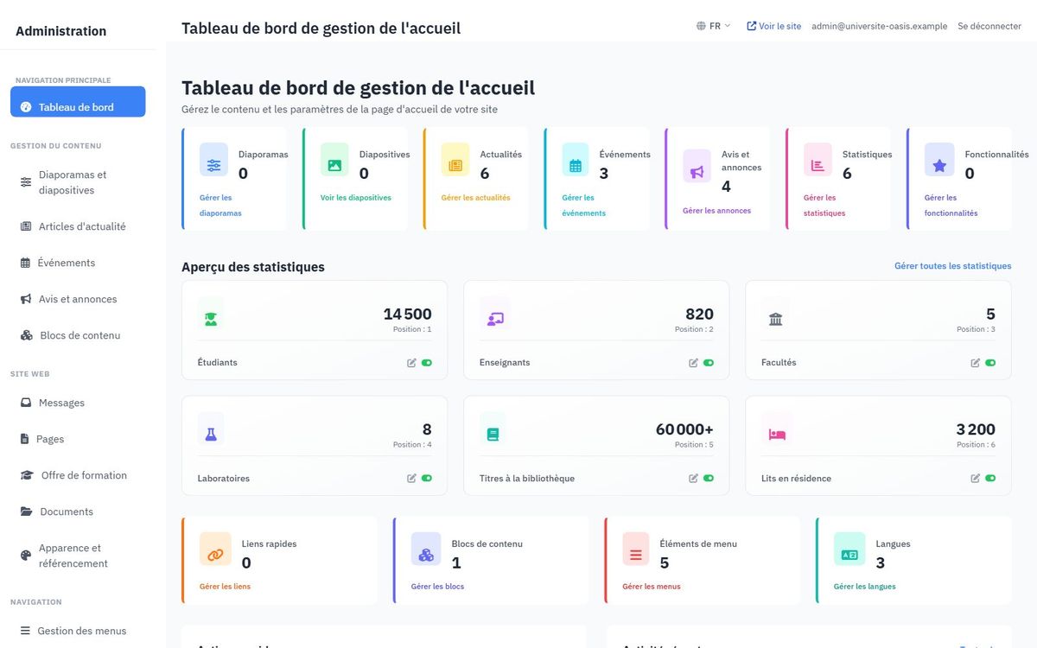
Task: Click Gérer les langues link
Action: [x=865, y=586]
